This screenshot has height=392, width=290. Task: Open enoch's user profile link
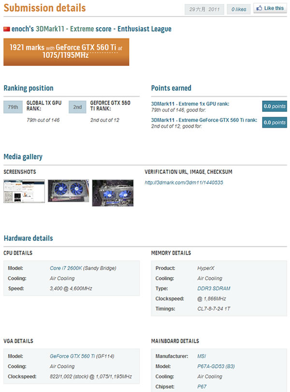click(23, 29)
